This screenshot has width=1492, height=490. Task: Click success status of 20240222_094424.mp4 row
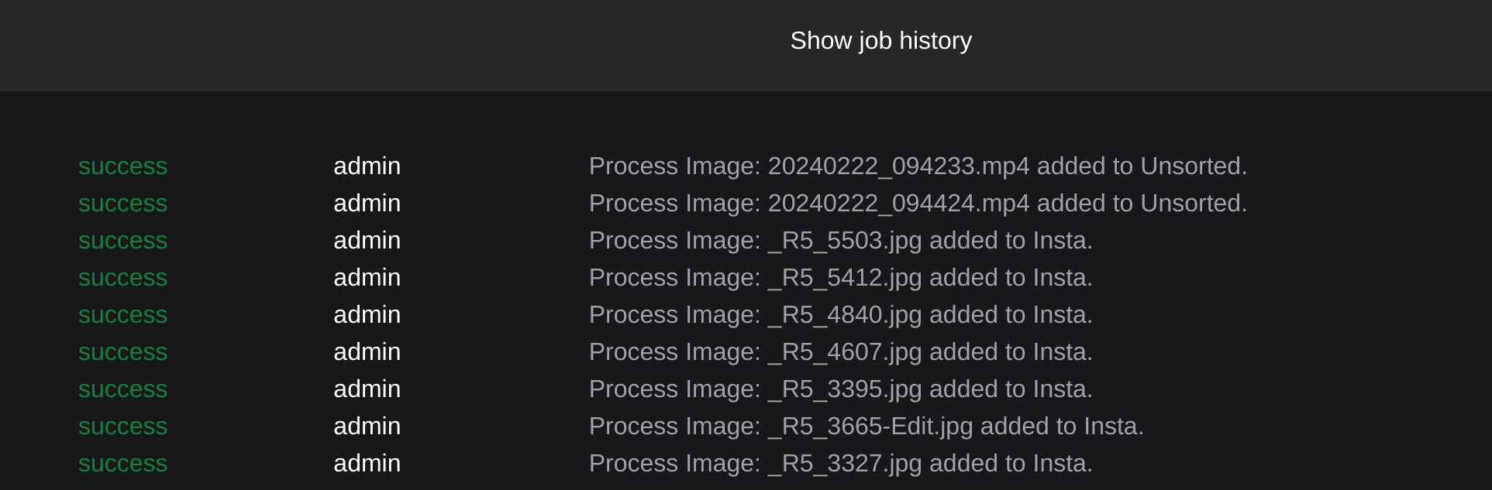click(122, 204)
